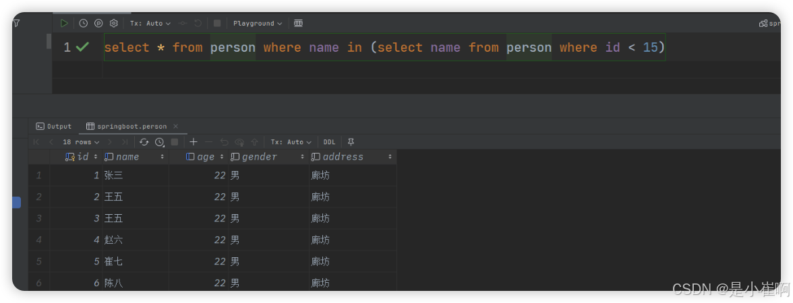793x303 pixels.
Task: Click the DDL button
Action: click(x=329, y=142)
